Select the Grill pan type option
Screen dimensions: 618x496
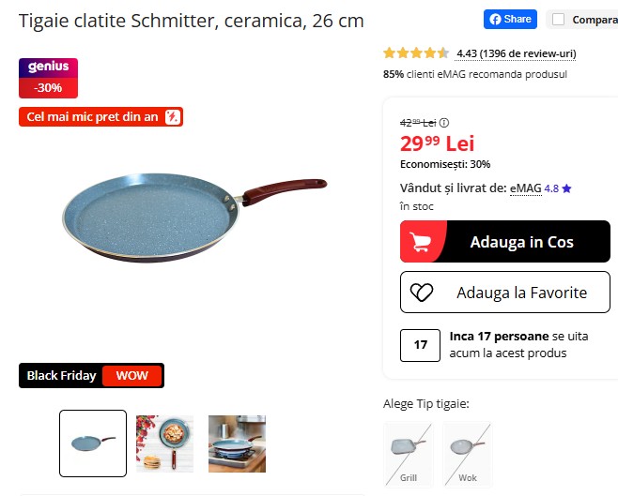(x=408, y=455)
